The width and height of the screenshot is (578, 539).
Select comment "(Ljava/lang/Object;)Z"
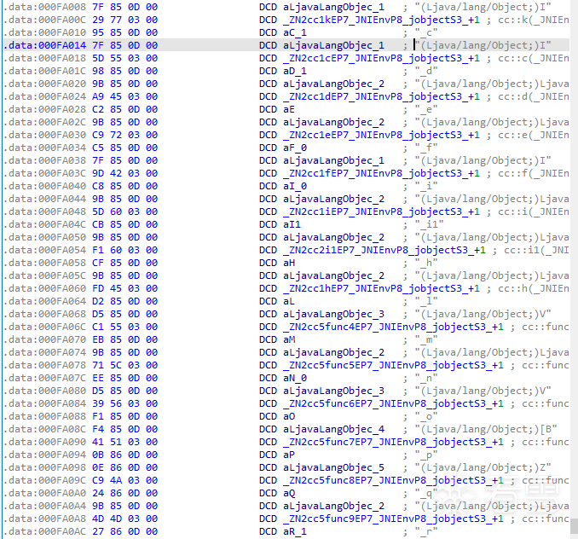483,467
